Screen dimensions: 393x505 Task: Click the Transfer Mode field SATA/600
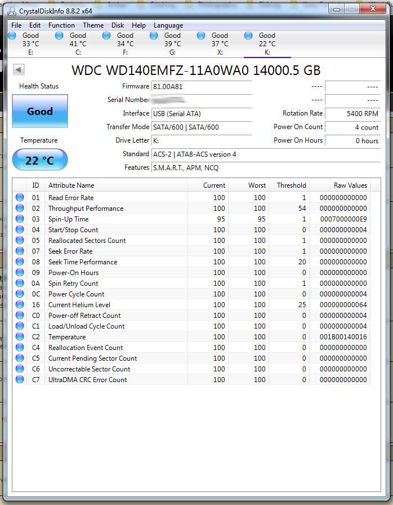click(202, 127)
